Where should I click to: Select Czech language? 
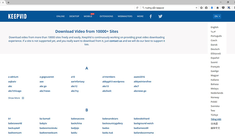point(214,40)
